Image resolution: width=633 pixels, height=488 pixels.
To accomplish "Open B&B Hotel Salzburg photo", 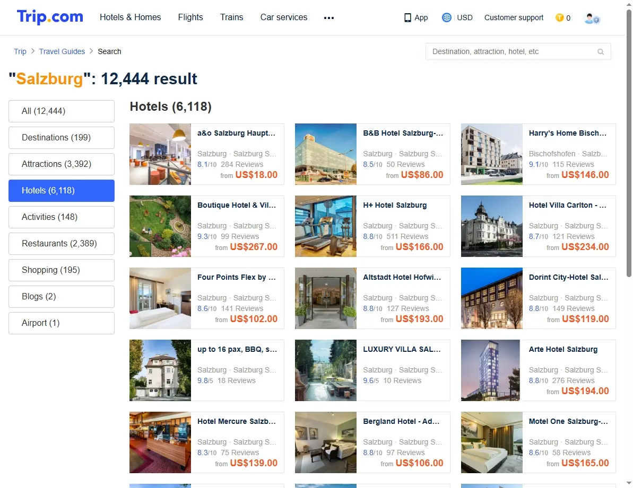I will click(326, 154).
